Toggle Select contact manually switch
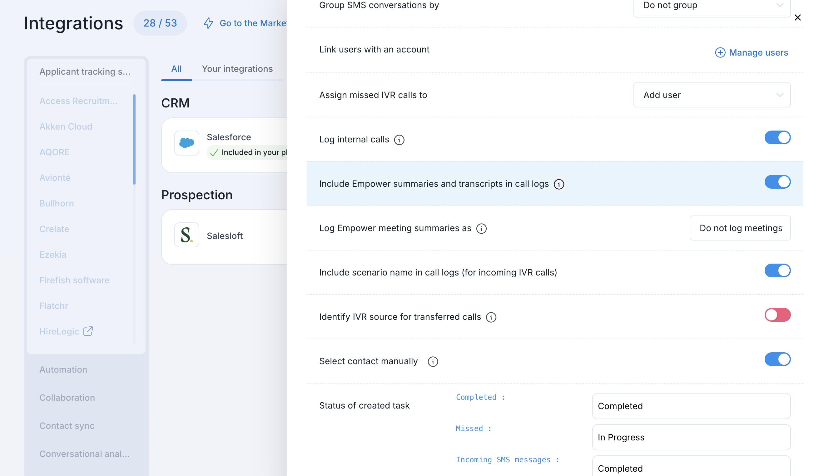The image size is (819, 476). pos(777,359)
